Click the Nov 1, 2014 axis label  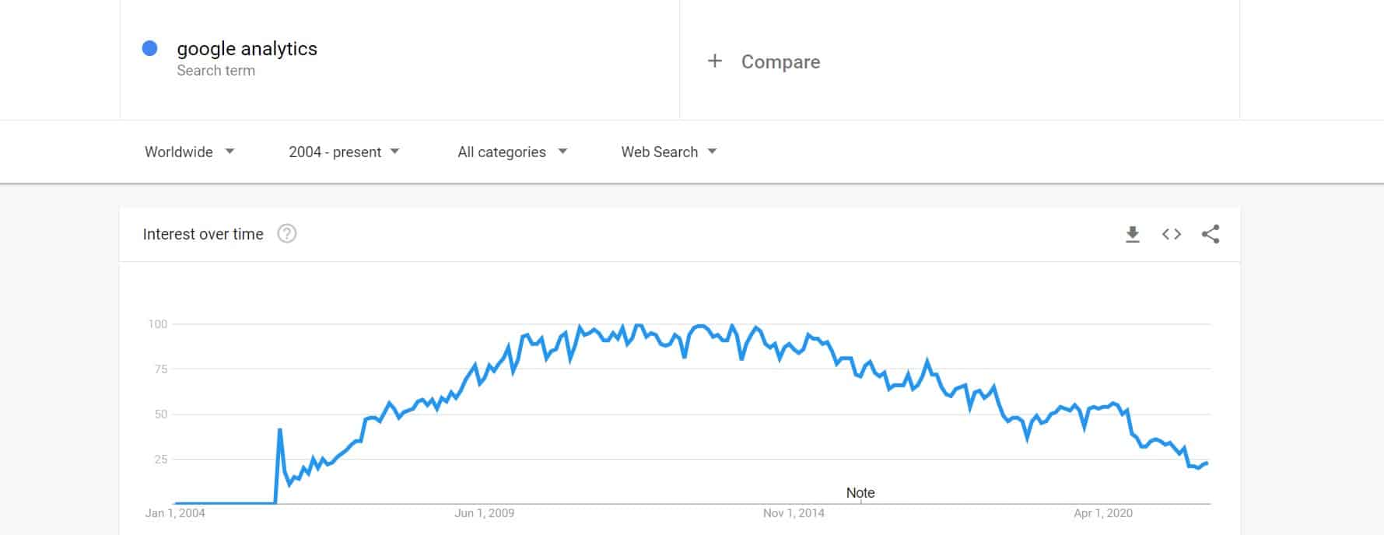coord(794,513)
